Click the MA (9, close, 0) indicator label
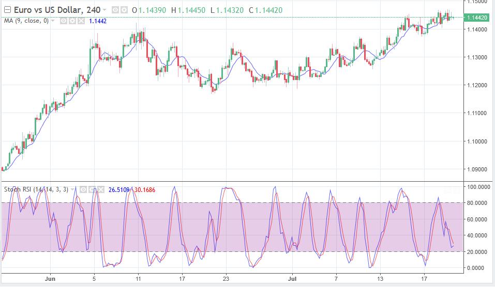Screen dimensions: 495x287 pyautogui.click(x=26, y=21)
